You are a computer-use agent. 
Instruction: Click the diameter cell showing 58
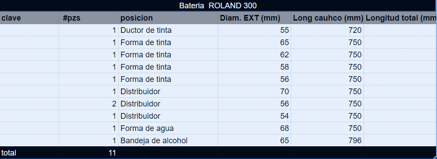point(254,67)
